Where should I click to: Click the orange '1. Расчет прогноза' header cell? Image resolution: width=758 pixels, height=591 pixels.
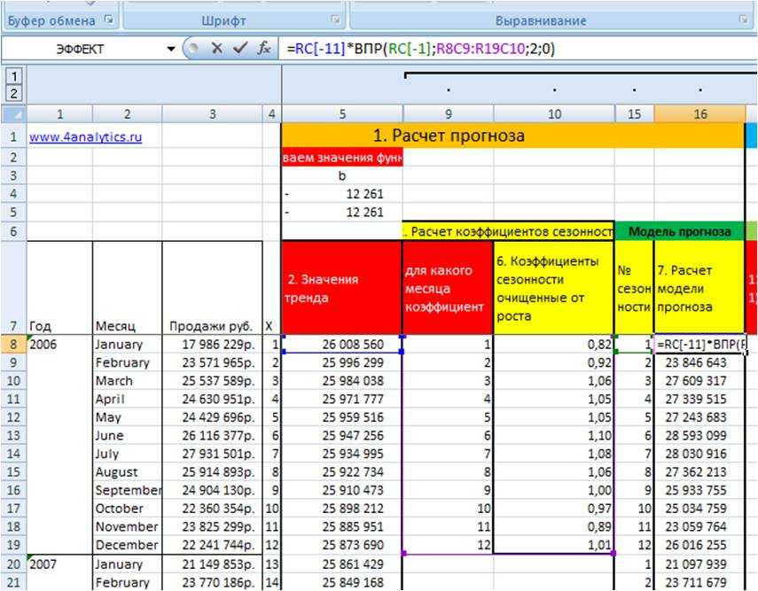512,136
